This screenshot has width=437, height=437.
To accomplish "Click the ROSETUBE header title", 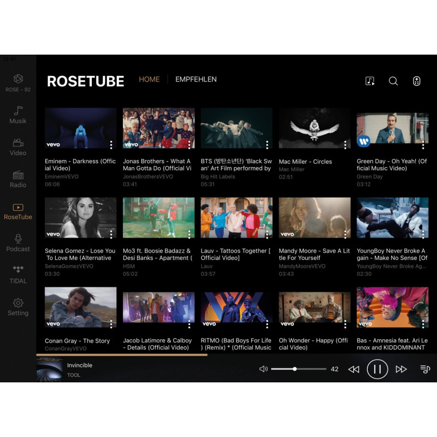I will point(86,81).
